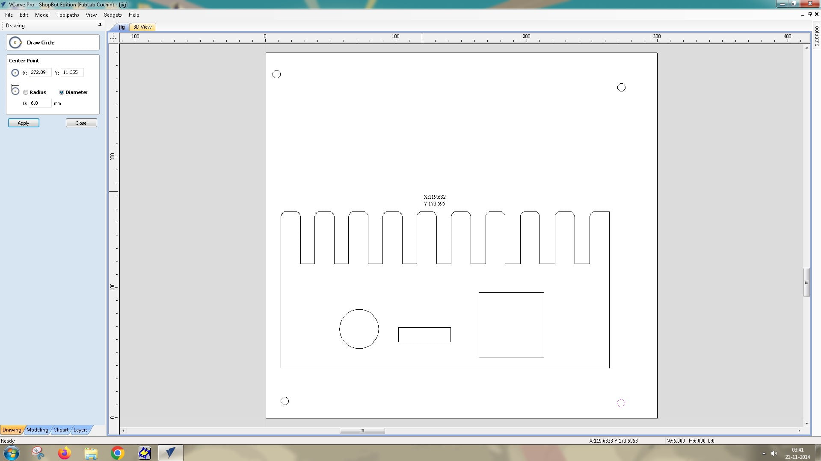Click the 'L:0' status bar entry

click(711, 441)
